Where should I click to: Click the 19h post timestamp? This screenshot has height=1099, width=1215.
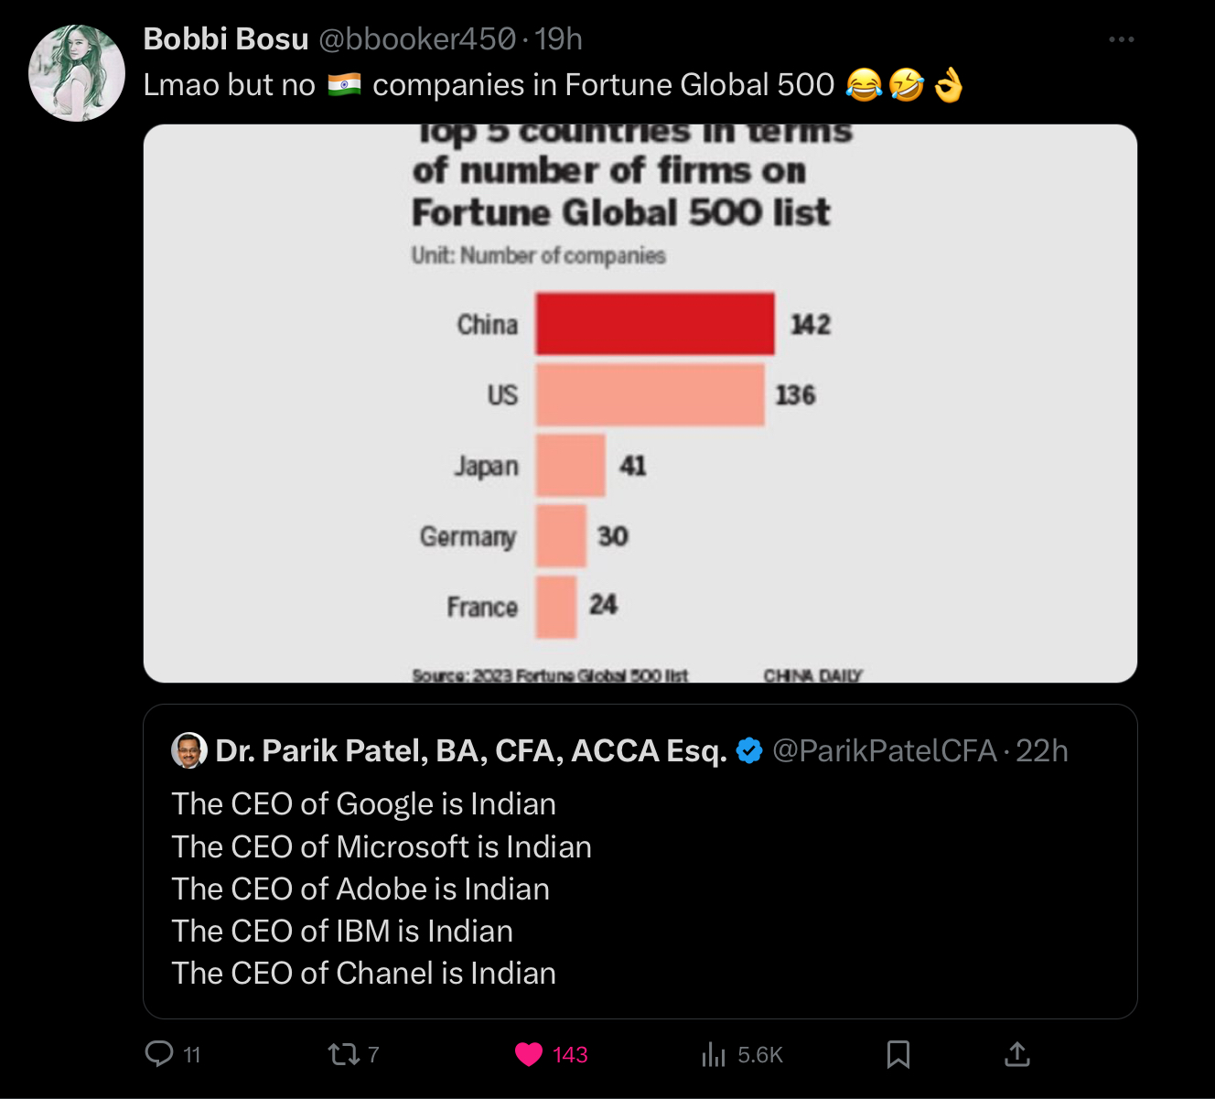pyautogui.click(x=558, y=39)
